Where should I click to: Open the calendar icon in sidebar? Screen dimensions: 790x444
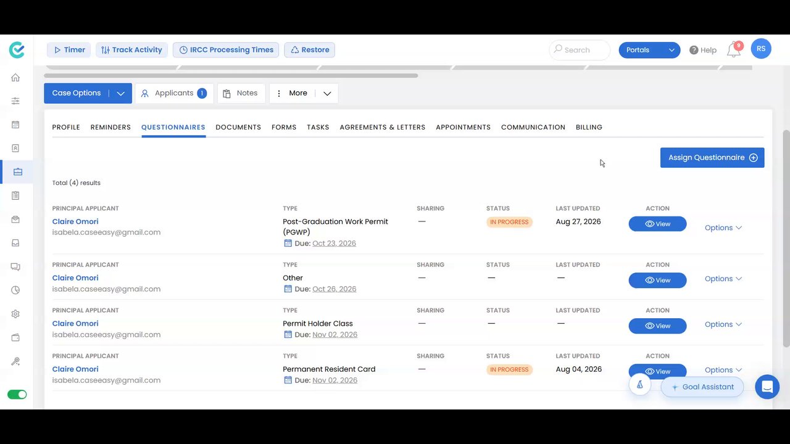click(15, 125)
